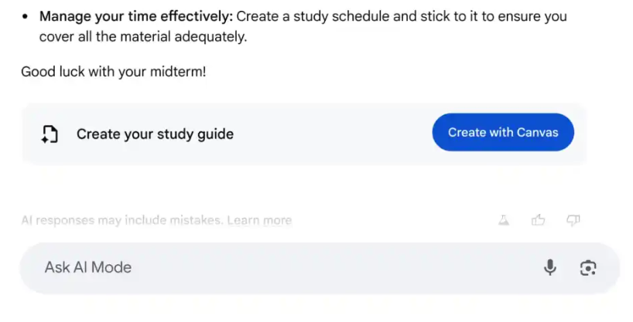
Task: Click the study guide document icon
Action: point(50,134)
